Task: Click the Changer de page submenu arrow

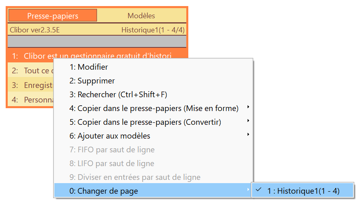Action: pos(248,190)
